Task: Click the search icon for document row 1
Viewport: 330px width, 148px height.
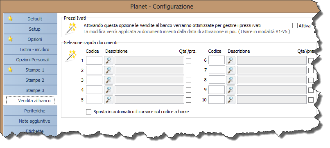Action: pyautogui.click(x=108, y=61)
